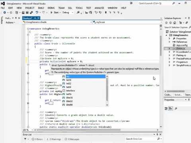Switch to the Team Explorer bottom tab
This screenshot has height=143, width=191.
[187, 95]
